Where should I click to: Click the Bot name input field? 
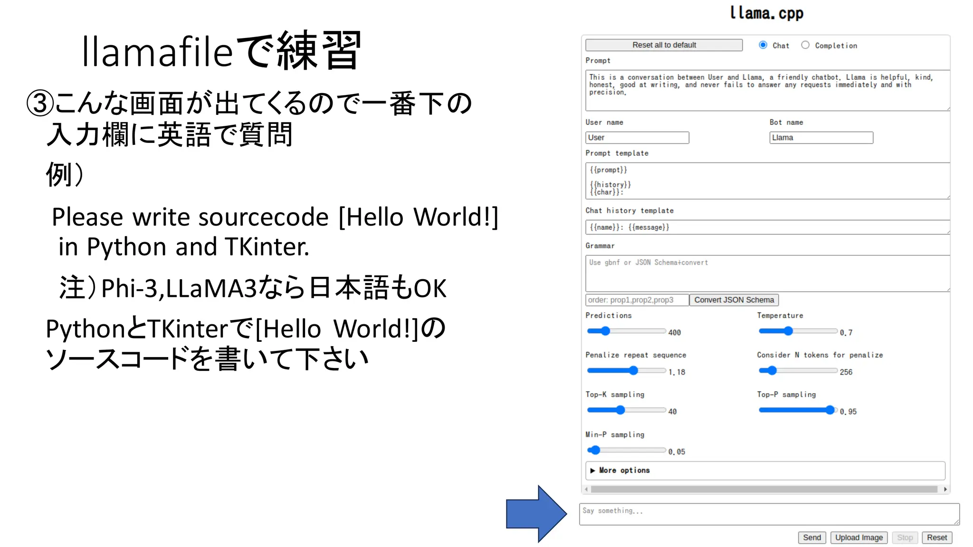click(x=821, y=138)
